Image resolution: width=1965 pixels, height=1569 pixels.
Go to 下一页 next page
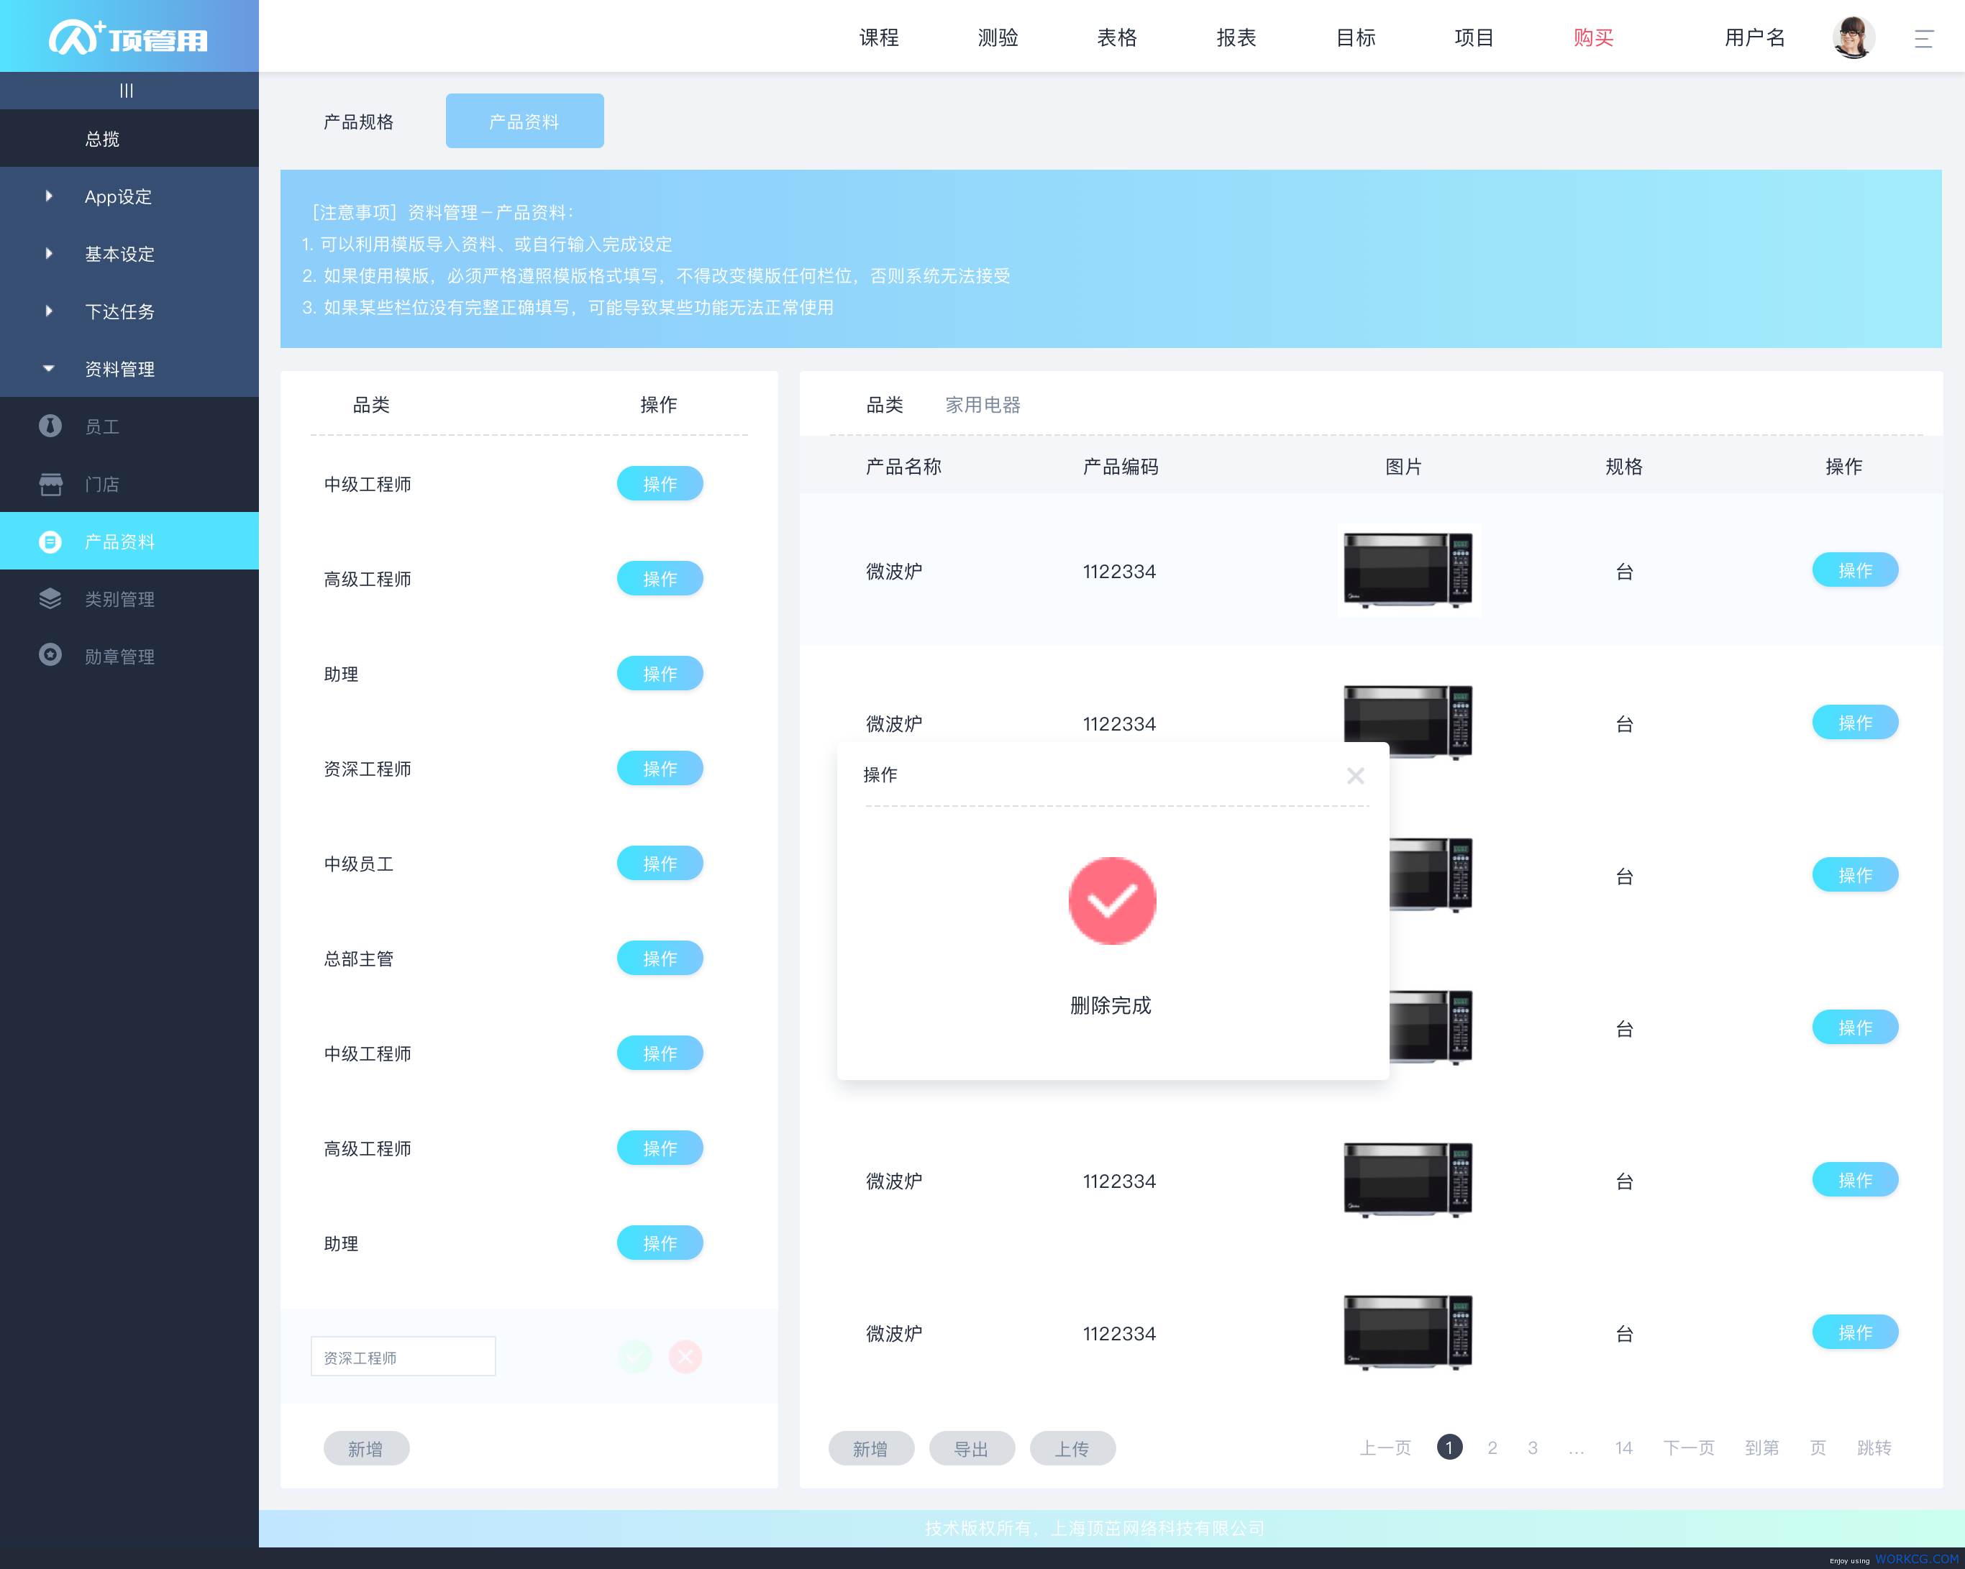pos(1689,1447)
